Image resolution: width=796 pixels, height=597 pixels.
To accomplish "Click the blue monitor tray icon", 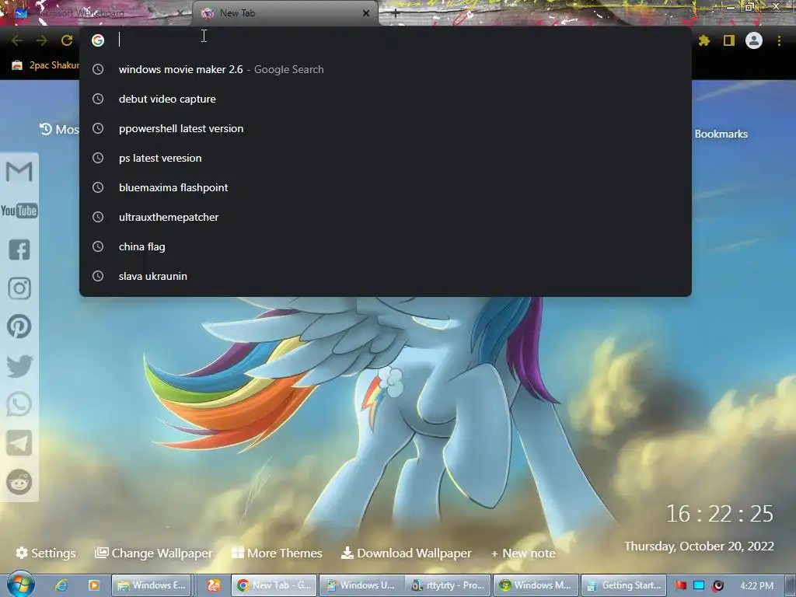I will pos(699,585).
